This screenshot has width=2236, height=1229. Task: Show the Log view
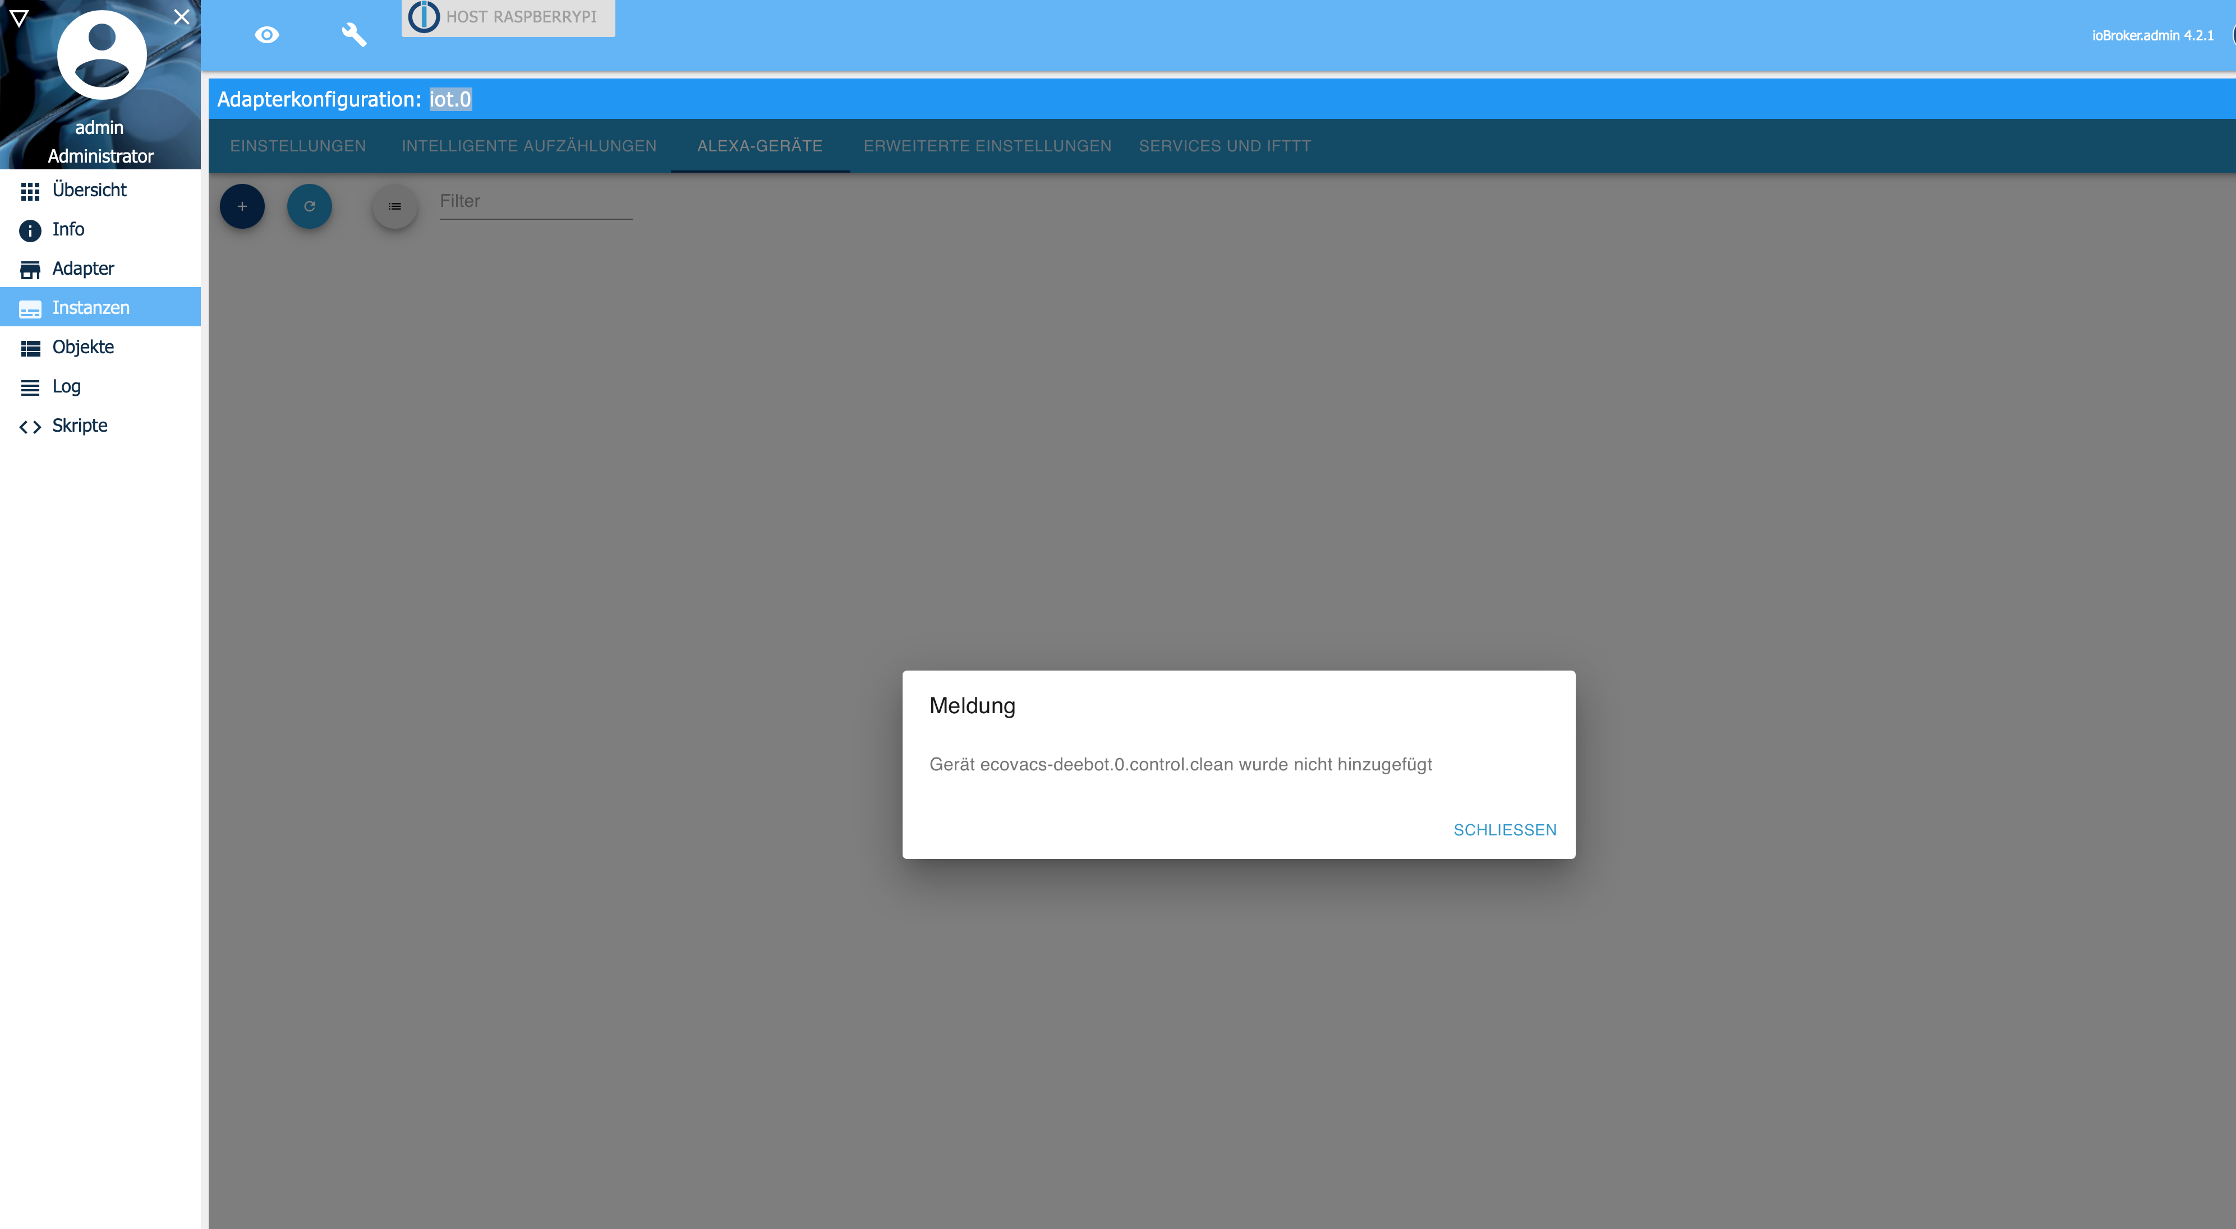66,386
